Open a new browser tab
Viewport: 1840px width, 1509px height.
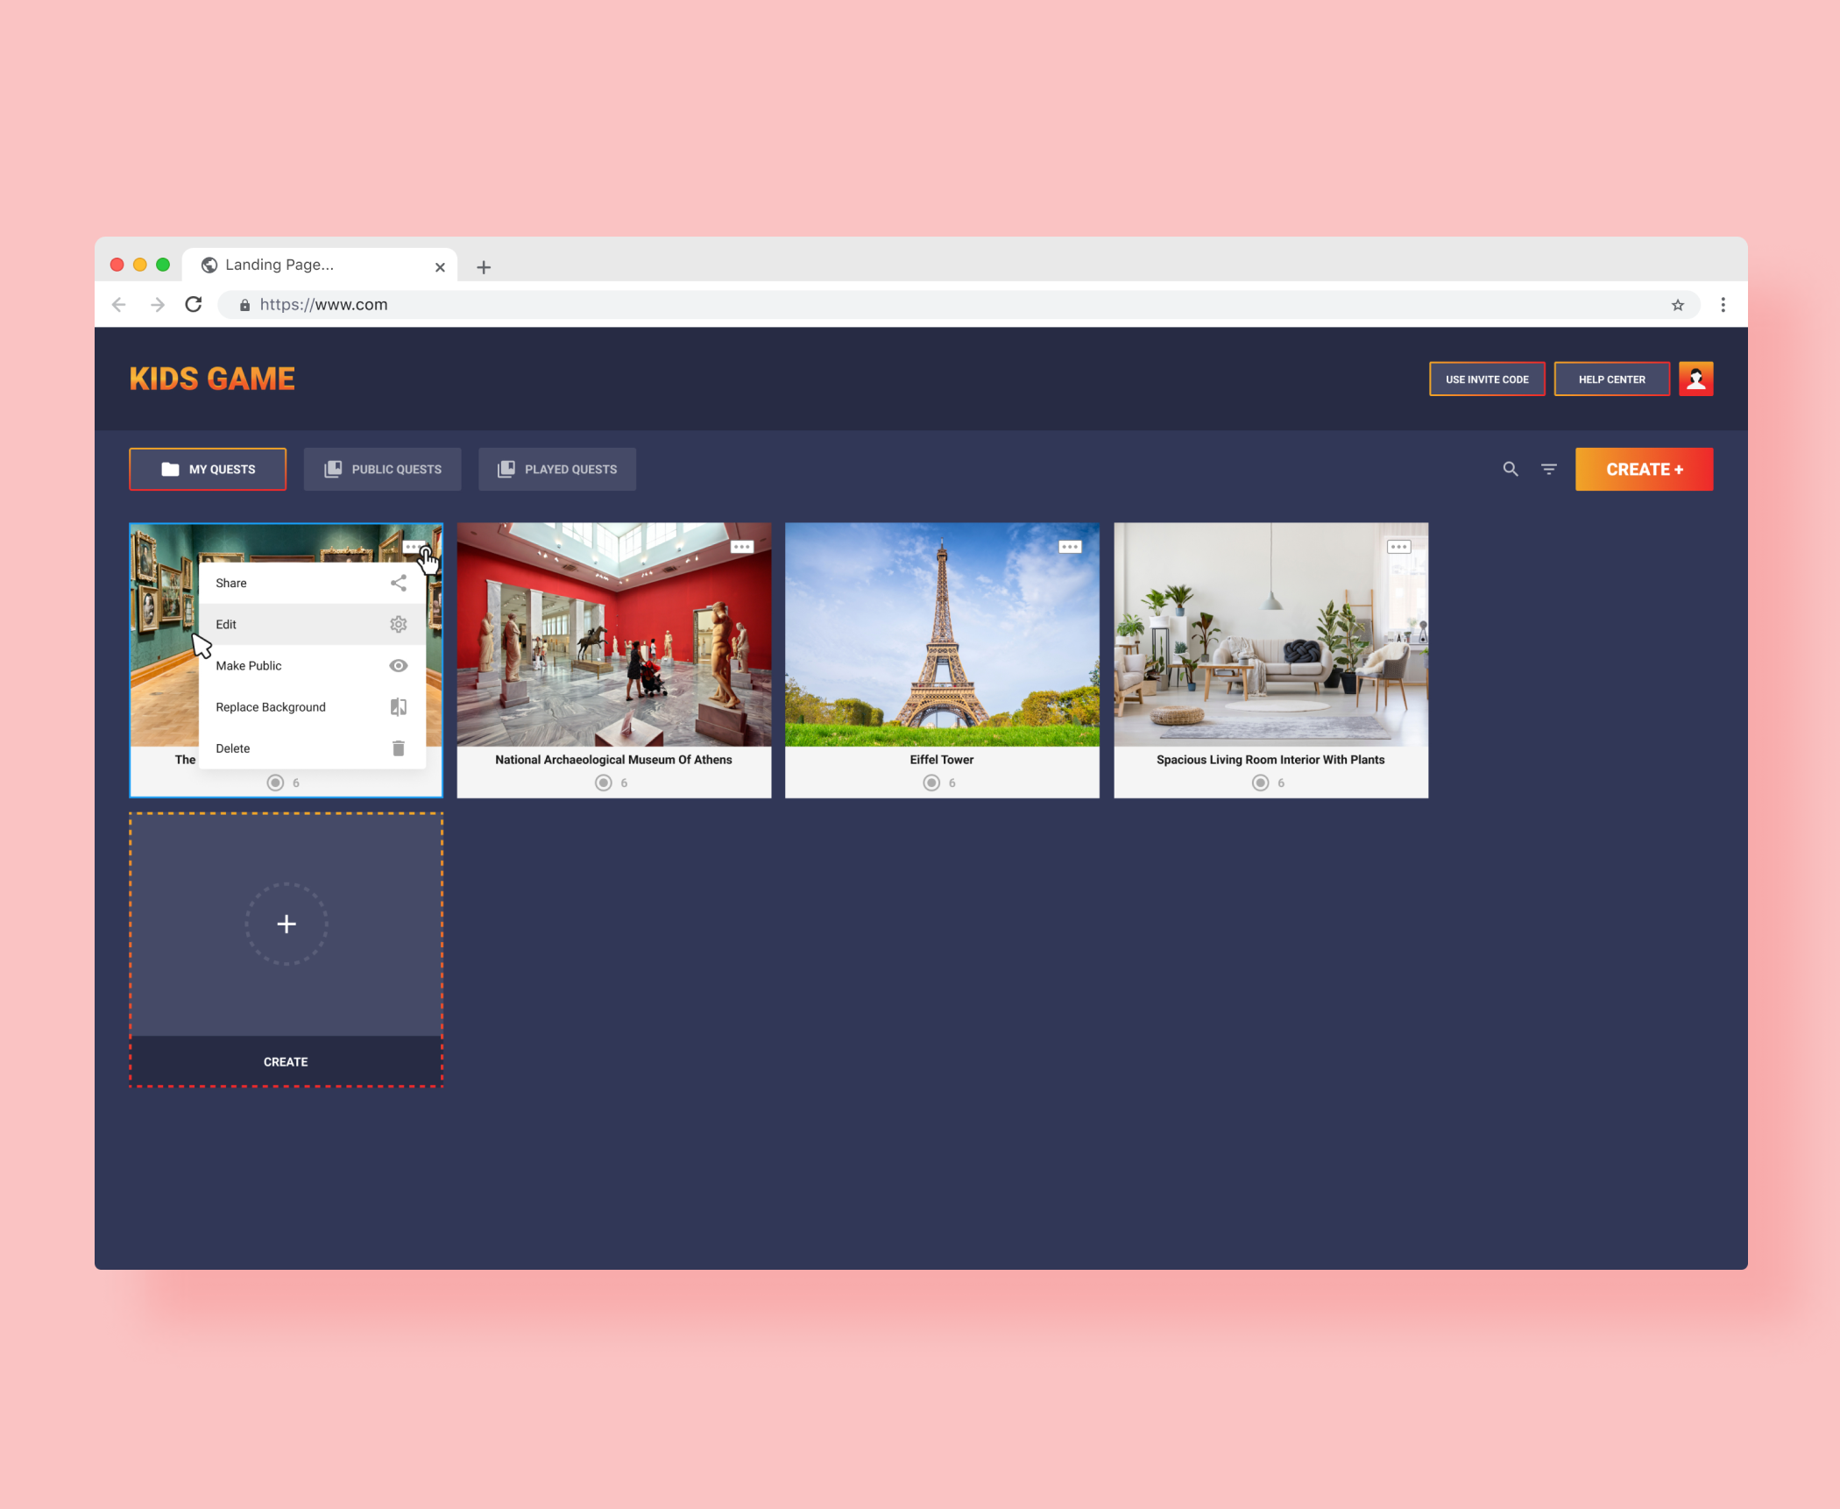[x=484, y=266]
